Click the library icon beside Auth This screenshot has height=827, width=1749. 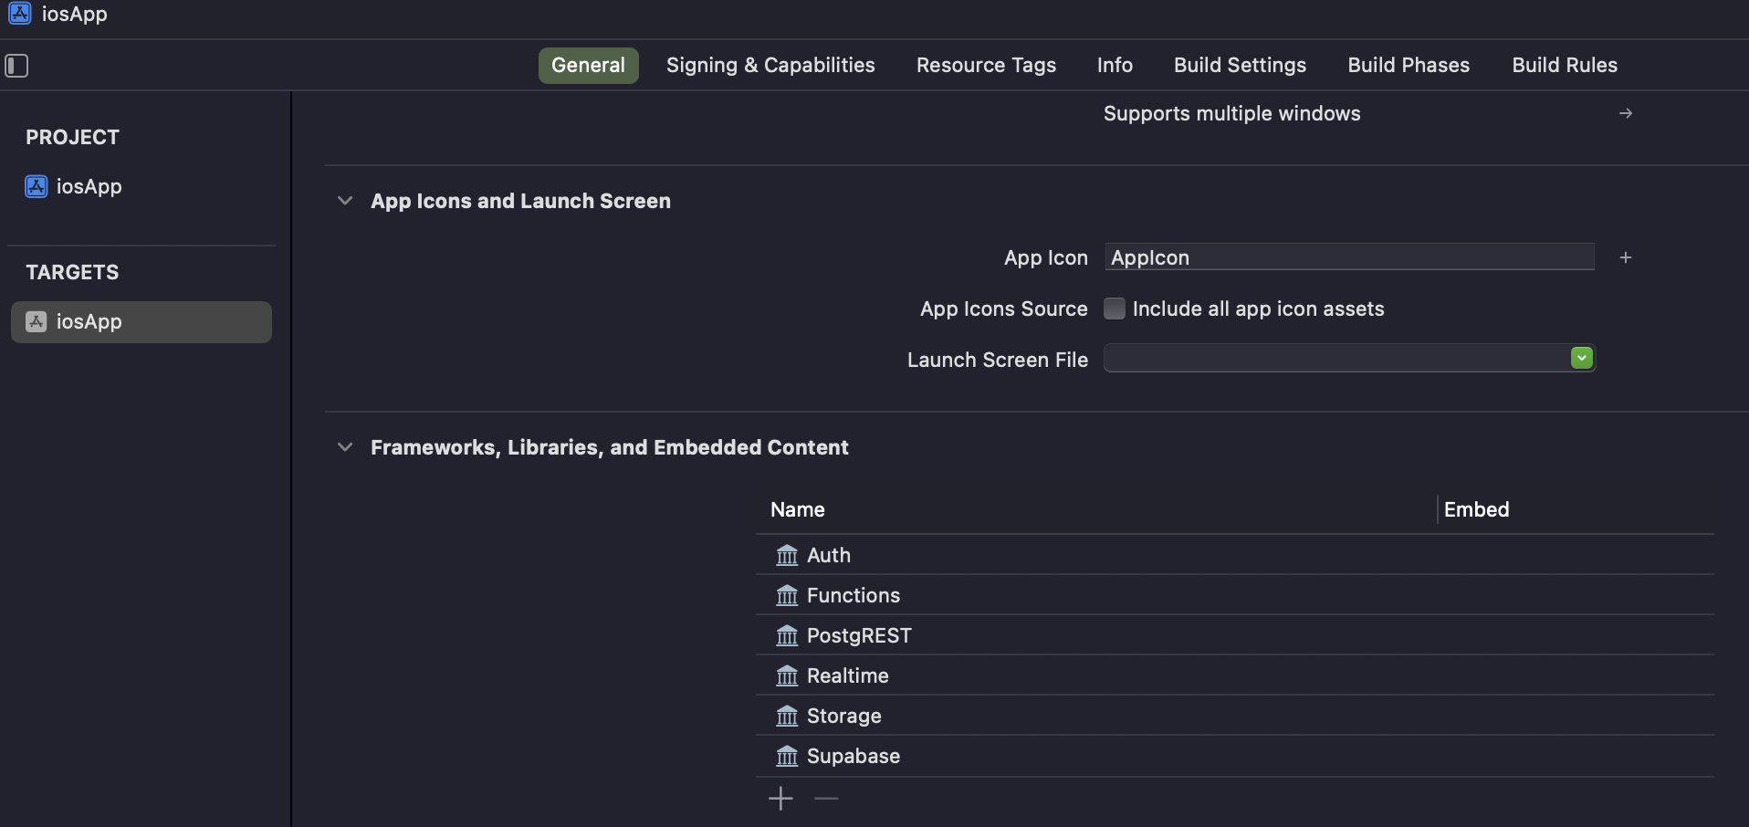pos(787,555)
